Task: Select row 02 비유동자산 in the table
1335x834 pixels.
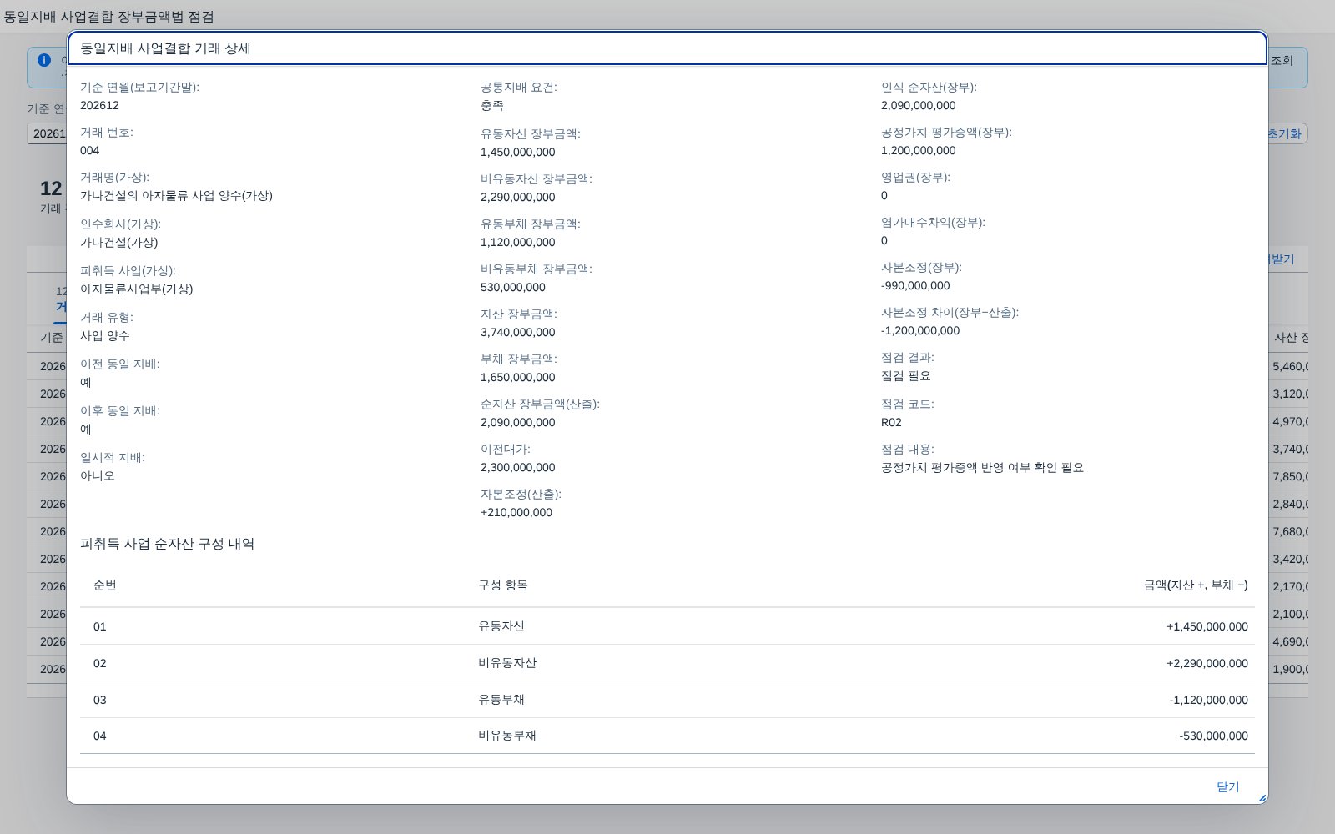Action: pyautogui.click(x=667, y=663)
